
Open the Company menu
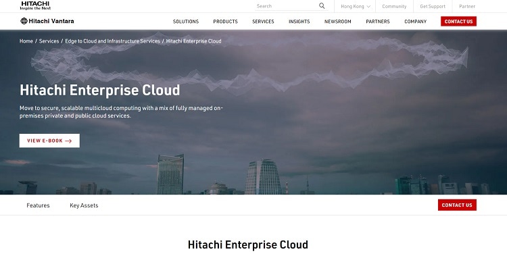click(x=416, y=22)
